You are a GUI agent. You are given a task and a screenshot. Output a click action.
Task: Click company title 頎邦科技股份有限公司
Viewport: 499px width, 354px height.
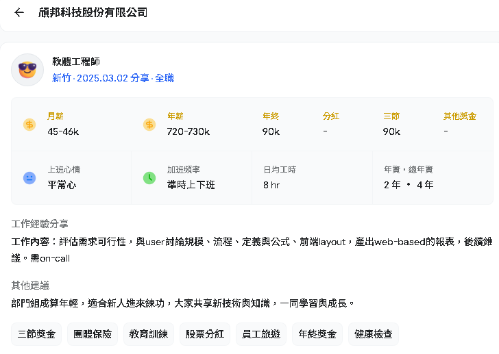click(x=93, y=13)
